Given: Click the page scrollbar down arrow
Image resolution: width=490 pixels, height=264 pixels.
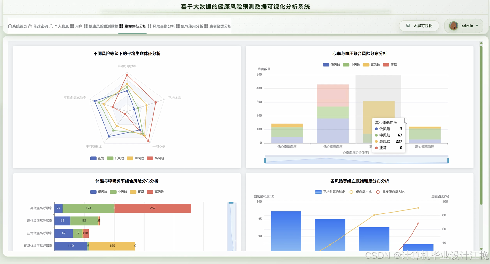Looking at the screenshot, I should 481,249.
